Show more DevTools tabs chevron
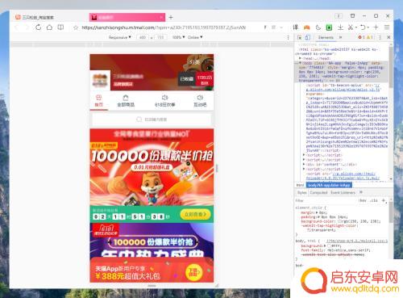403x298 pixels. 341,37
